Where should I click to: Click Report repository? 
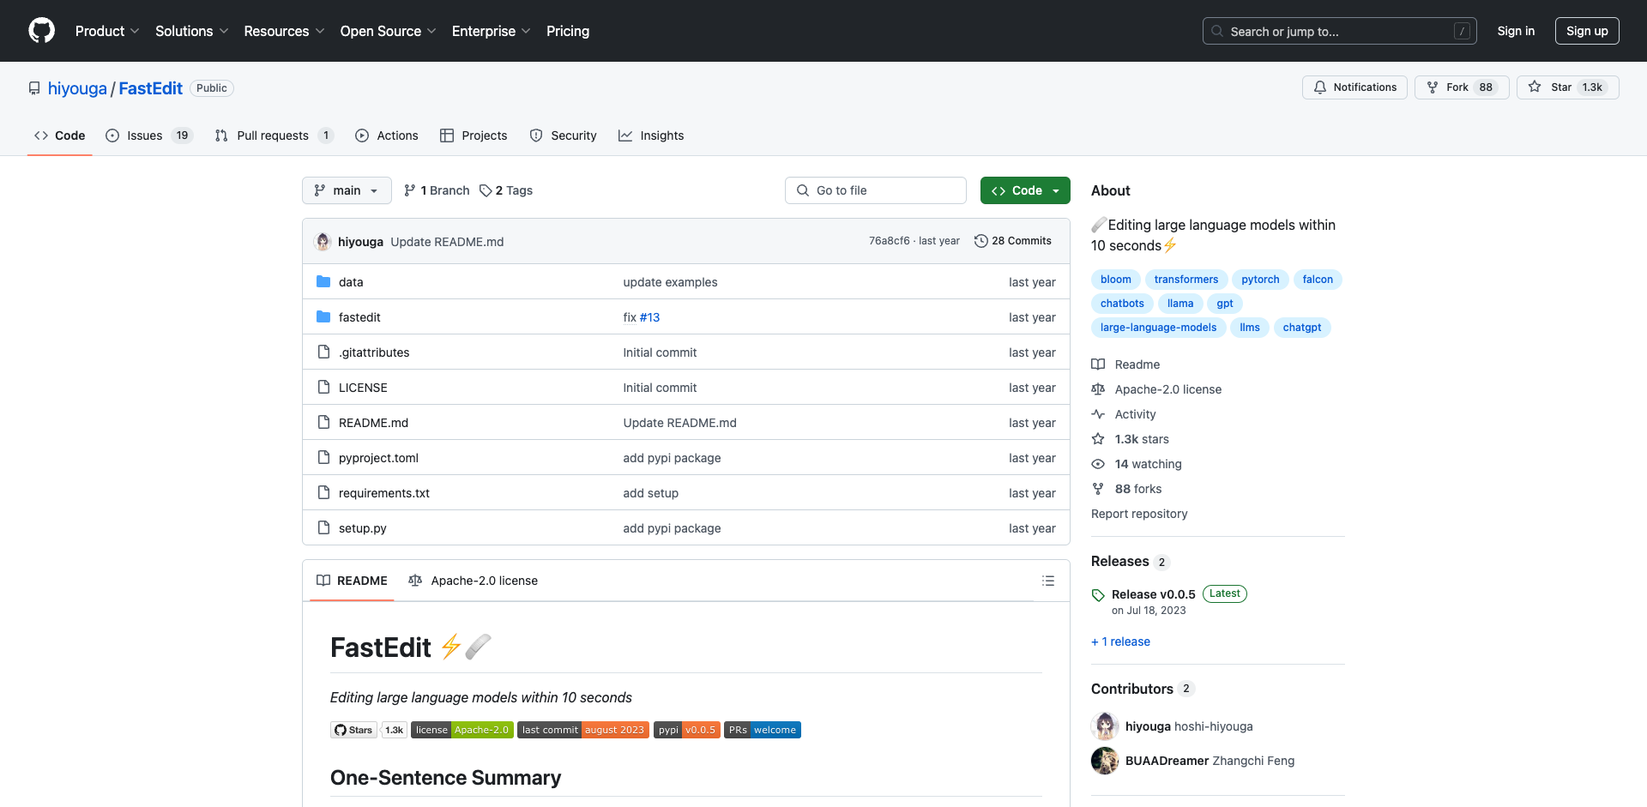(x=1139, y=514)
